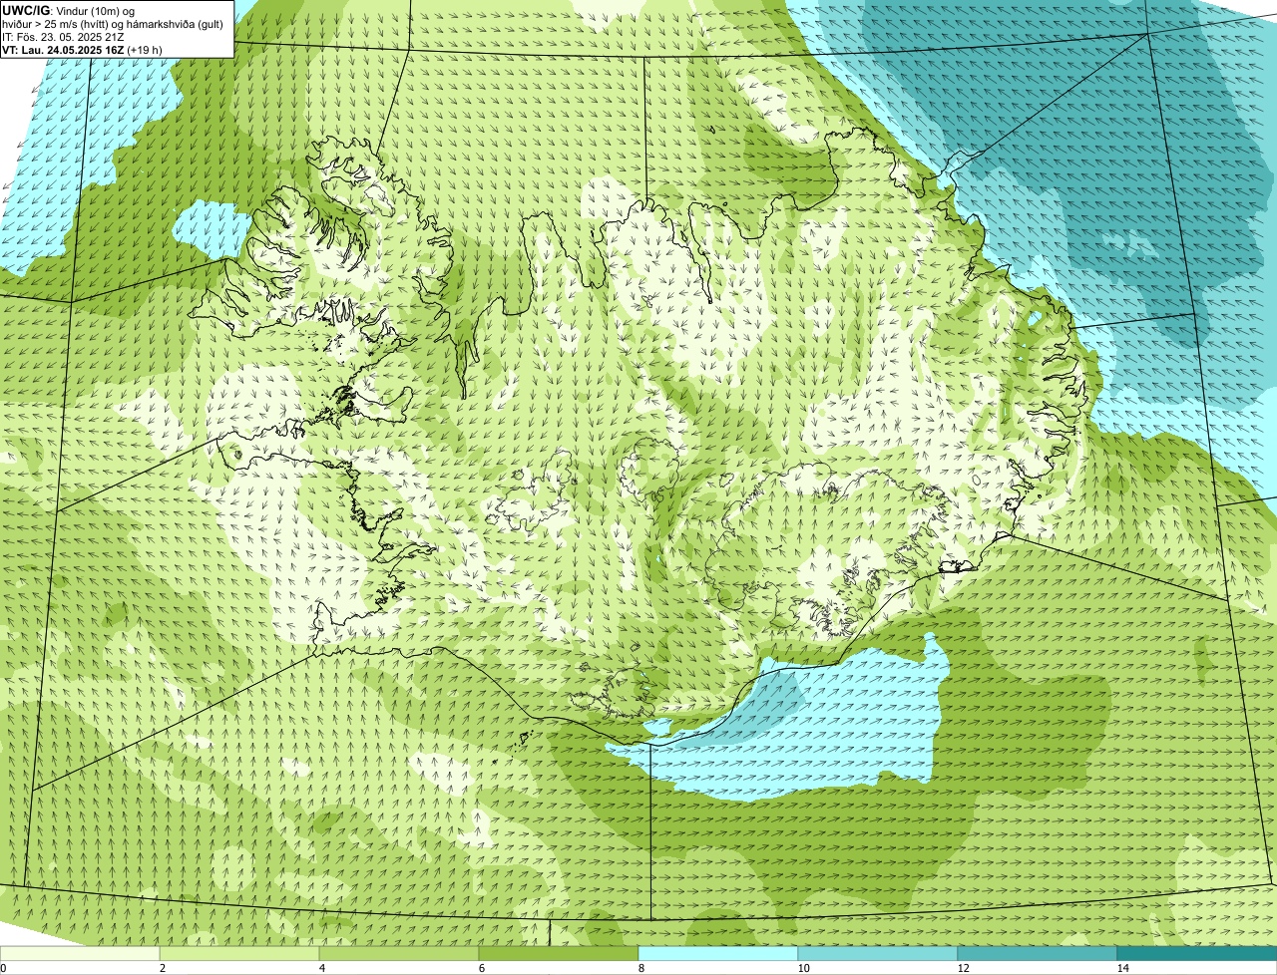Click the '4' label on the wind scale
Viewport: 1277px width, 975px height.
pyautogui.click(x=321, y=968)
